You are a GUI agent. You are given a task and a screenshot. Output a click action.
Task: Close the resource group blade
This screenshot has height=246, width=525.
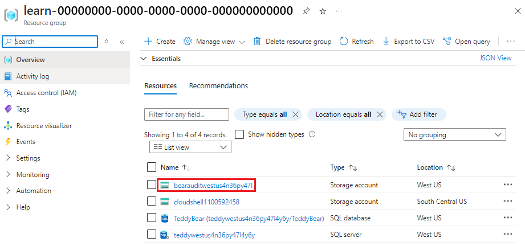point(517,11)
